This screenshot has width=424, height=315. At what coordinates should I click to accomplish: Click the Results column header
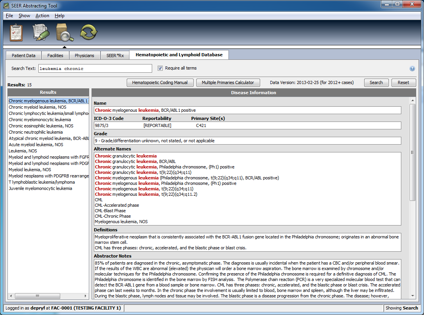point(48,92)
